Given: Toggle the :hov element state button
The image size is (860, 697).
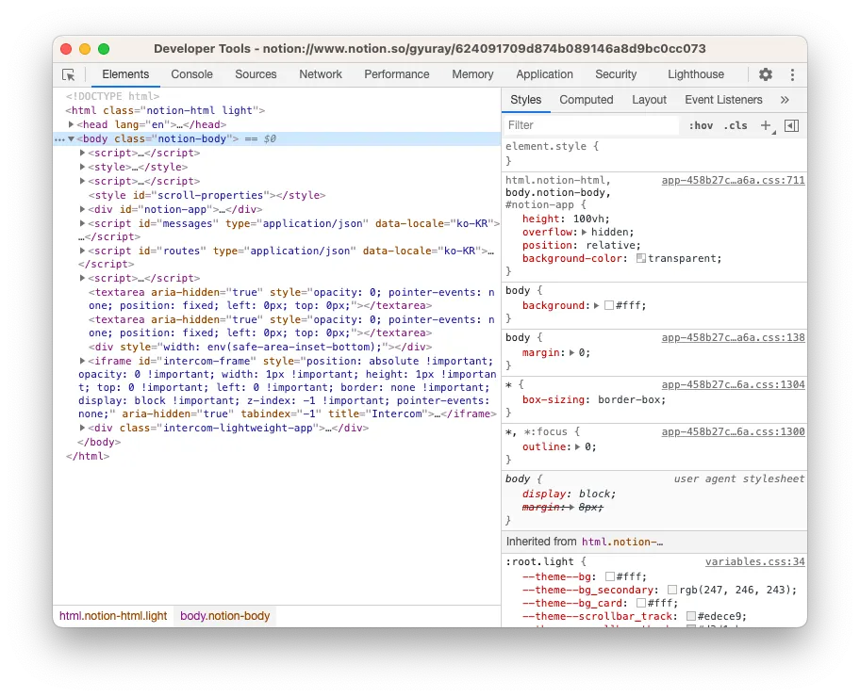Looking at the screenshot, I should (x=701, y=125).
